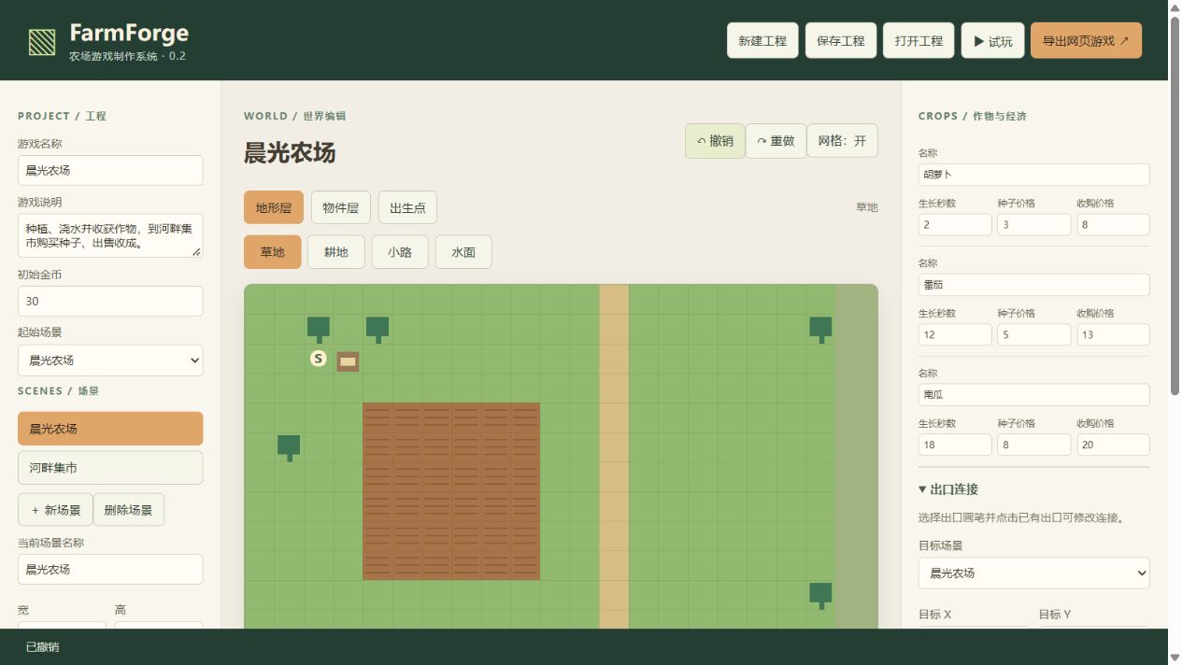Open the 起始场景 dropdown

click(x=110, y=361)
